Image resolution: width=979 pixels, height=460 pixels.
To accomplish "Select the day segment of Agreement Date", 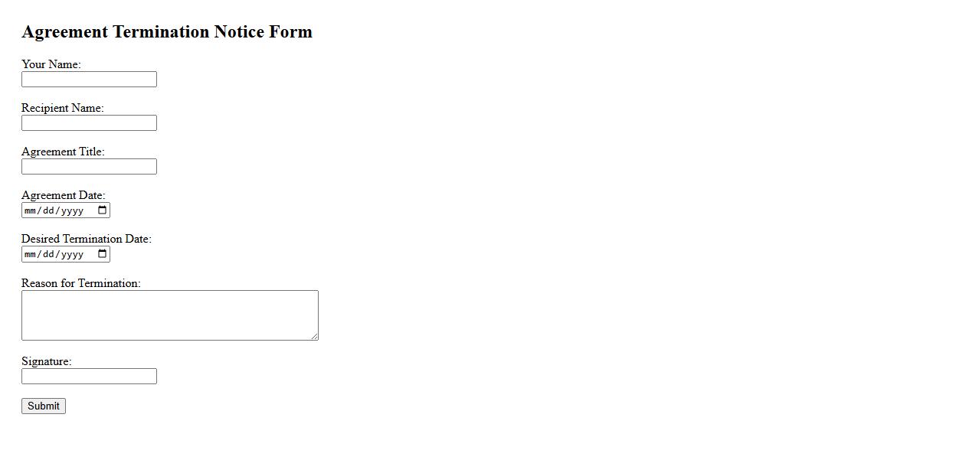I will coord(48,210).
